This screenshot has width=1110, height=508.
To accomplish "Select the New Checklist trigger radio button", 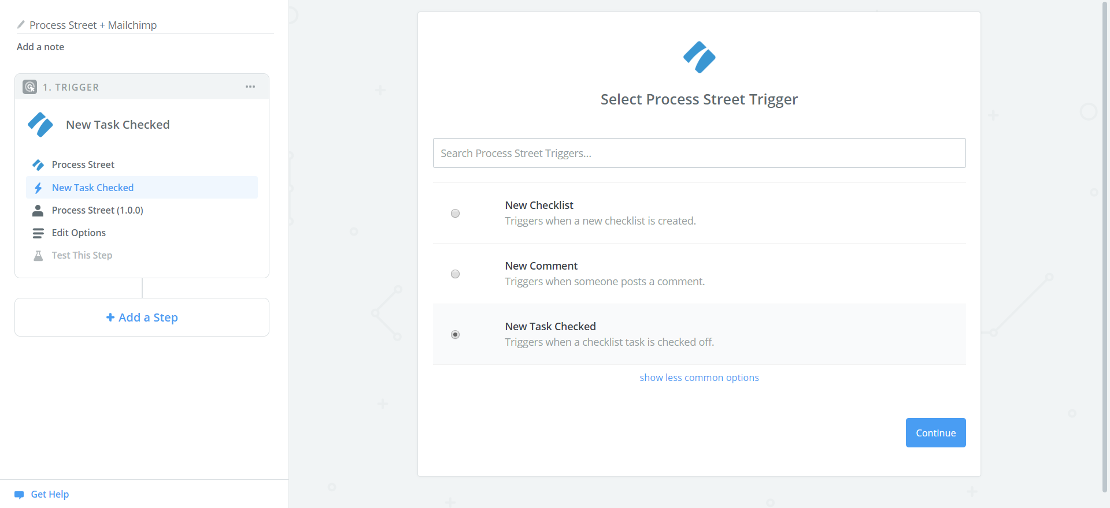I will [x=455, y=213].
